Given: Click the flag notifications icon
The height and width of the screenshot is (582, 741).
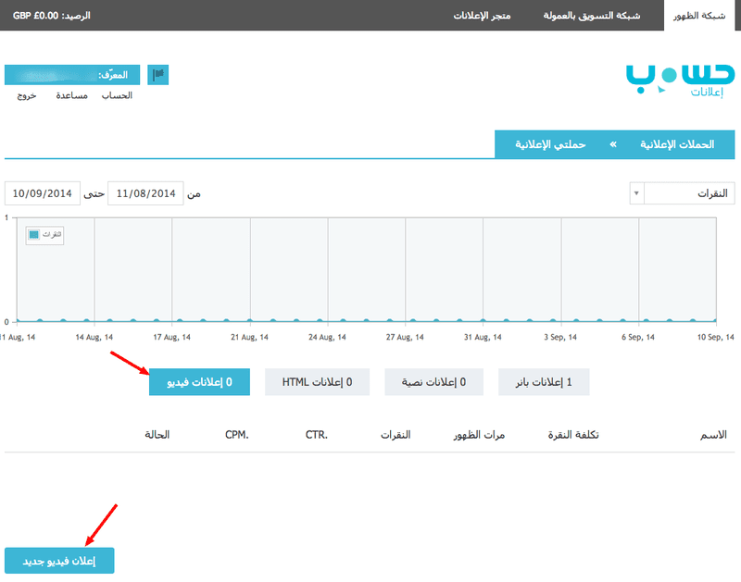Looking at the screenshot, I should coord(157,75).
